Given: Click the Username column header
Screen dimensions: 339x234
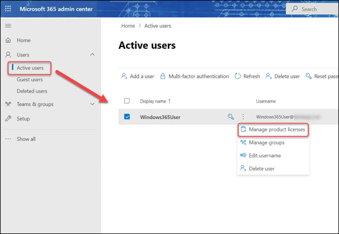Looking at the screenshot, I should tap(266, 101).
